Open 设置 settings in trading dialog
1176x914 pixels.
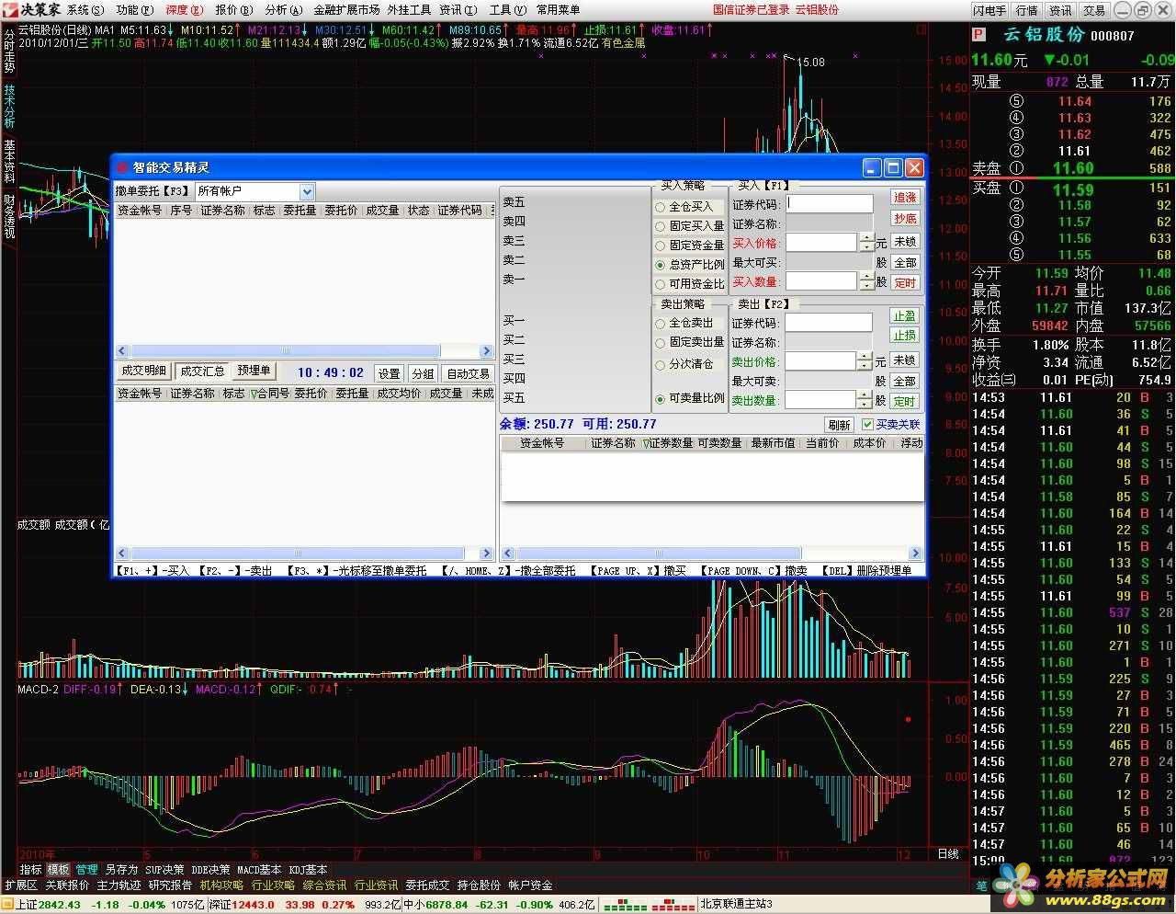click(390, 374)
